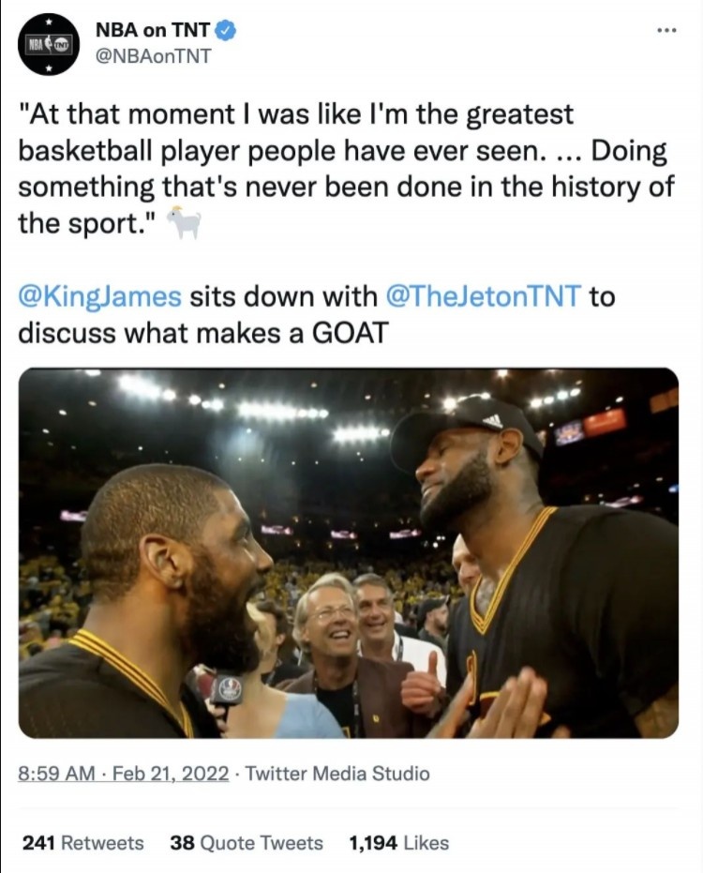Click the quoted tweet text beginning 'At that moment'
Screen dimensions: 703x873
pyautogui.click(x=346, y=169)
